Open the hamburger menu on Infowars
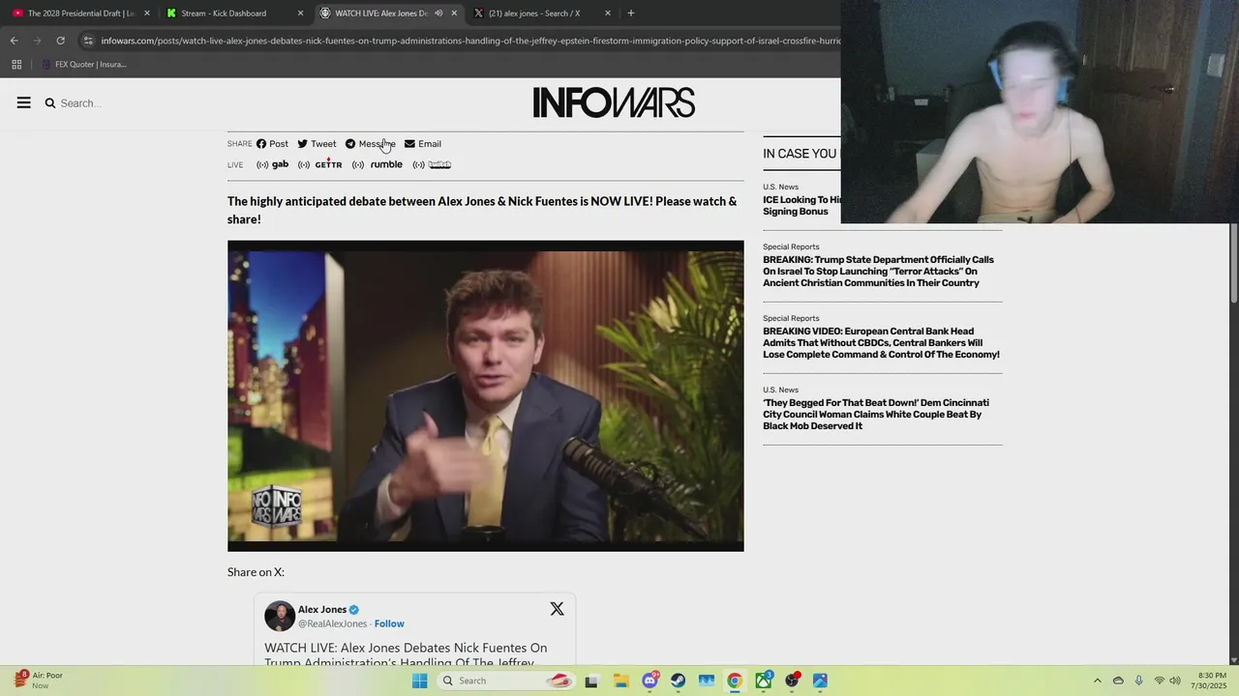The width and height of the screenshot is (1239, 696). coord(24,102)
